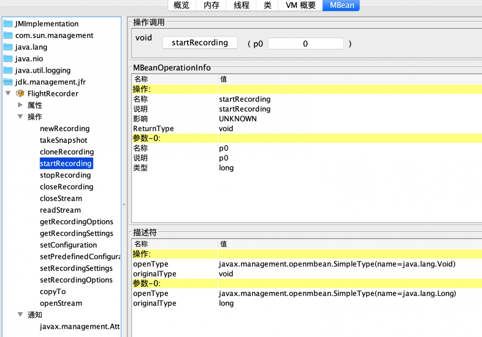Click the FlightRecorder MBean icon
Screen dimensions: 482x337
click(x=20, y=94)
